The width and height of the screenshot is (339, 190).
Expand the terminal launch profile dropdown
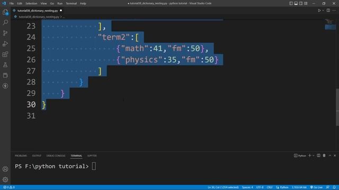click(313, 156)
